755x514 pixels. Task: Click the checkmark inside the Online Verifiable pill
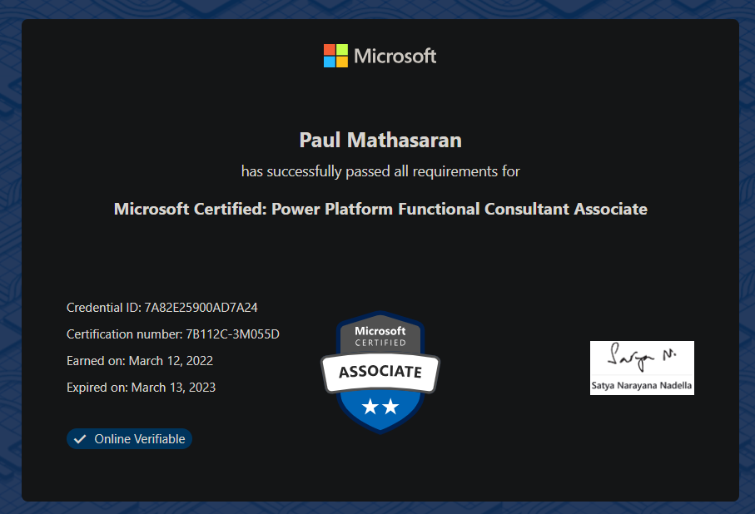click(80, 438)
